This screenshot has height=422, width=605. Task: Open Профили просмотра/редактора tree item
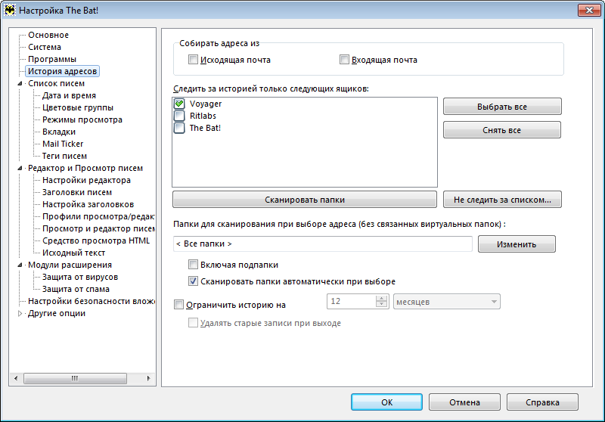coord(98,216)
